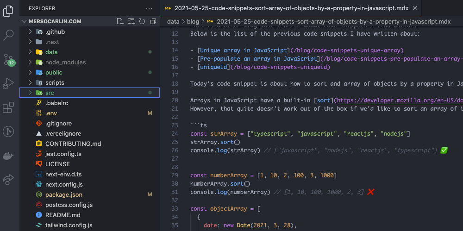This screenshot has width=463, height=231.
Task: Open next.config.js file
Action: point(90,185)
